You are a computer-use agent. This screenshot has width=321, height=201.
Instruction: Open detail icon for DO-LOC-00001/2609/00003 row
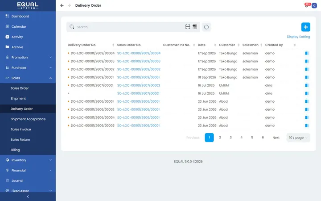[307, 61]
